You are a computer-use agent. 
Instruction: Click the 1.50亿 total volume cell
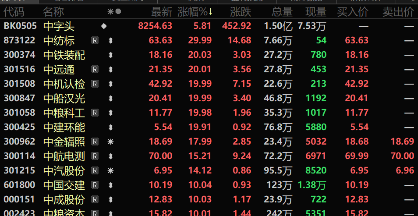[278, 26]
